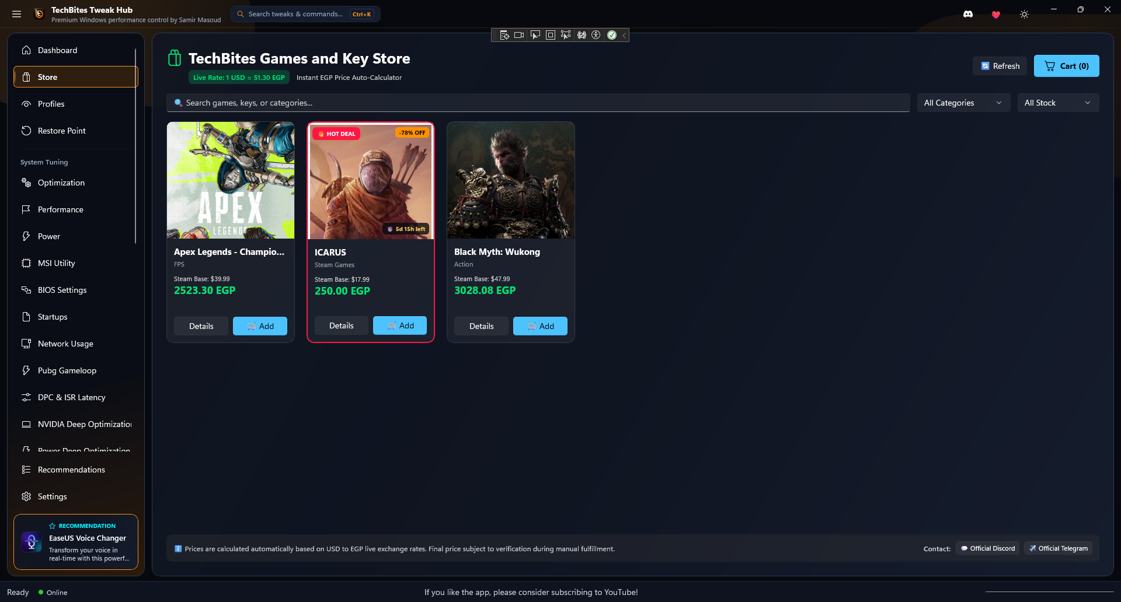Image resolution: width=1121 pixels, height=602 pixels.
Task: Click the DPC & ISR Latency sliders icon
Action: pos(26,397)
